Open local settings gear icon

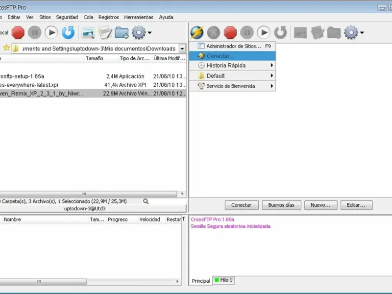tap(139, 32)
